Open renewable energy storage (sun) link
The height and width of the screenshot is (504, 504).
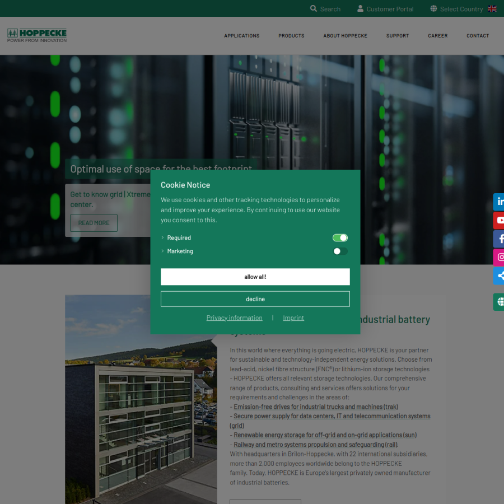click(325, 435)
